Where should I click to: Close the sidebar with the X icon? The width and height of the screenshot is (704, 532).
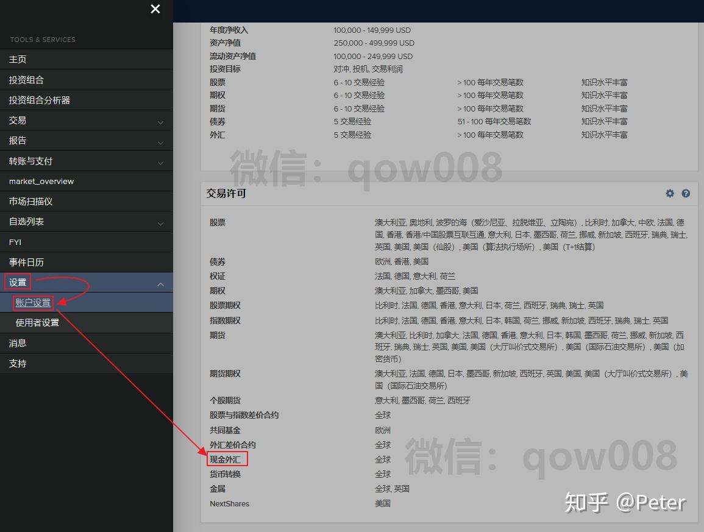click(155, 9)
